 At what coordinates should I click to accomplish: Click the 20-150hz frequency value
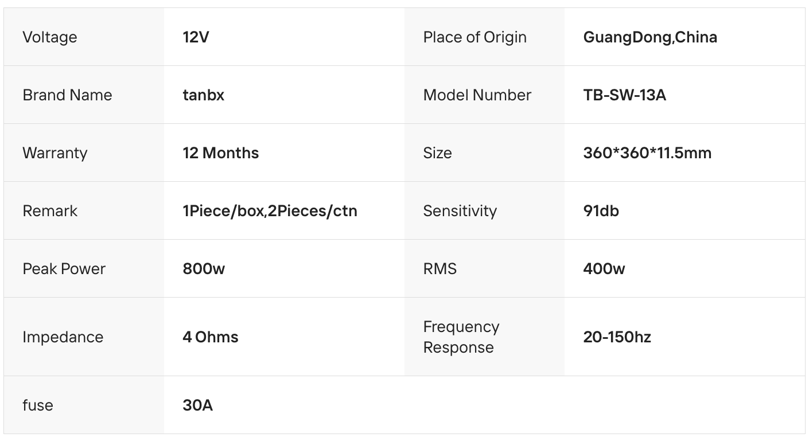[x=617, y=337]
